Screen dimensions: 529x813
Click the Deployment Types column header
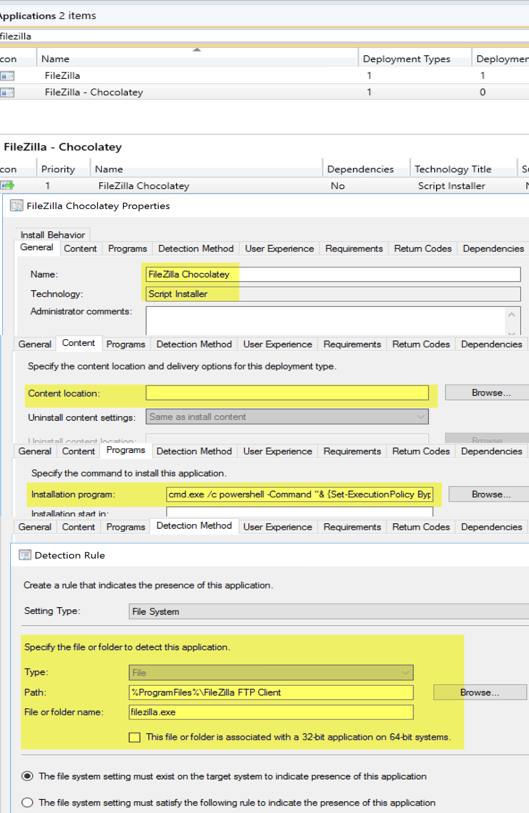point(407,59)
